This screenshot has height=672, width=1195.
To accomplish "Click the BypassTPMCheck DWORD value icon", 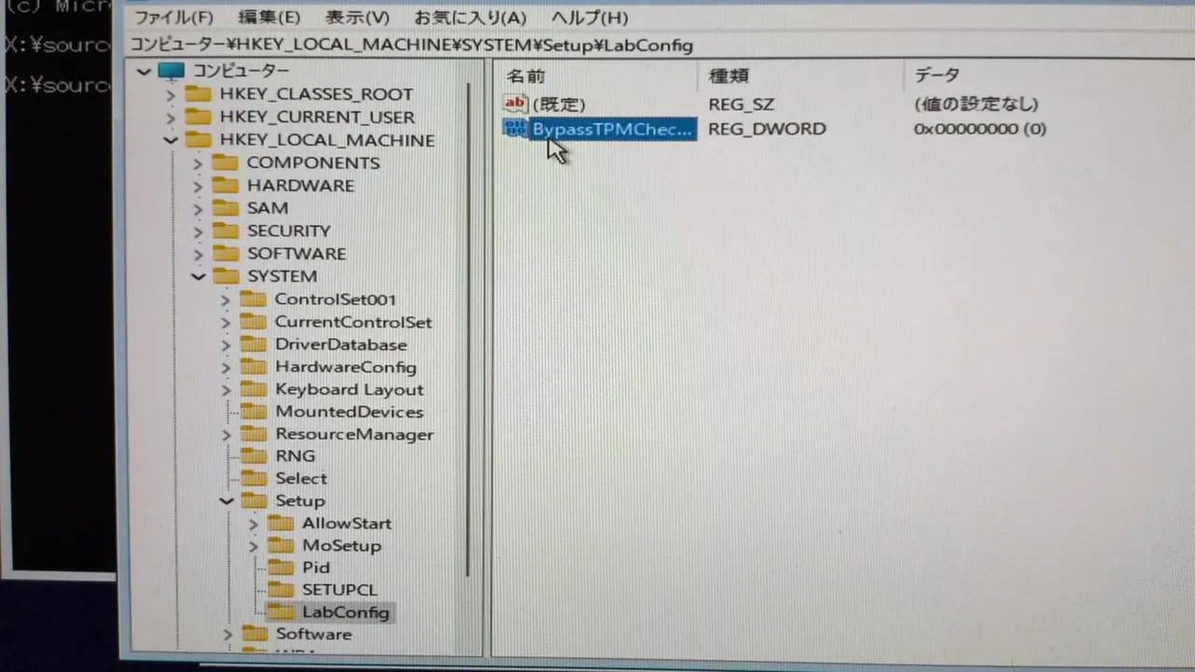I will coord(515,128).
